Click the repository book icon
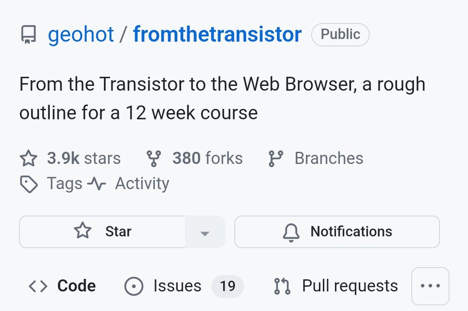Screen dimensions: 468x311 [x=29, y=34]
